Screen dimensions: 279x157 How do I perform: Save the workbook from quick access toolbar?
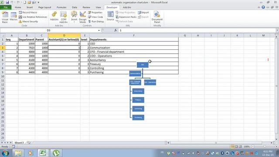click(x=7, y=2)
